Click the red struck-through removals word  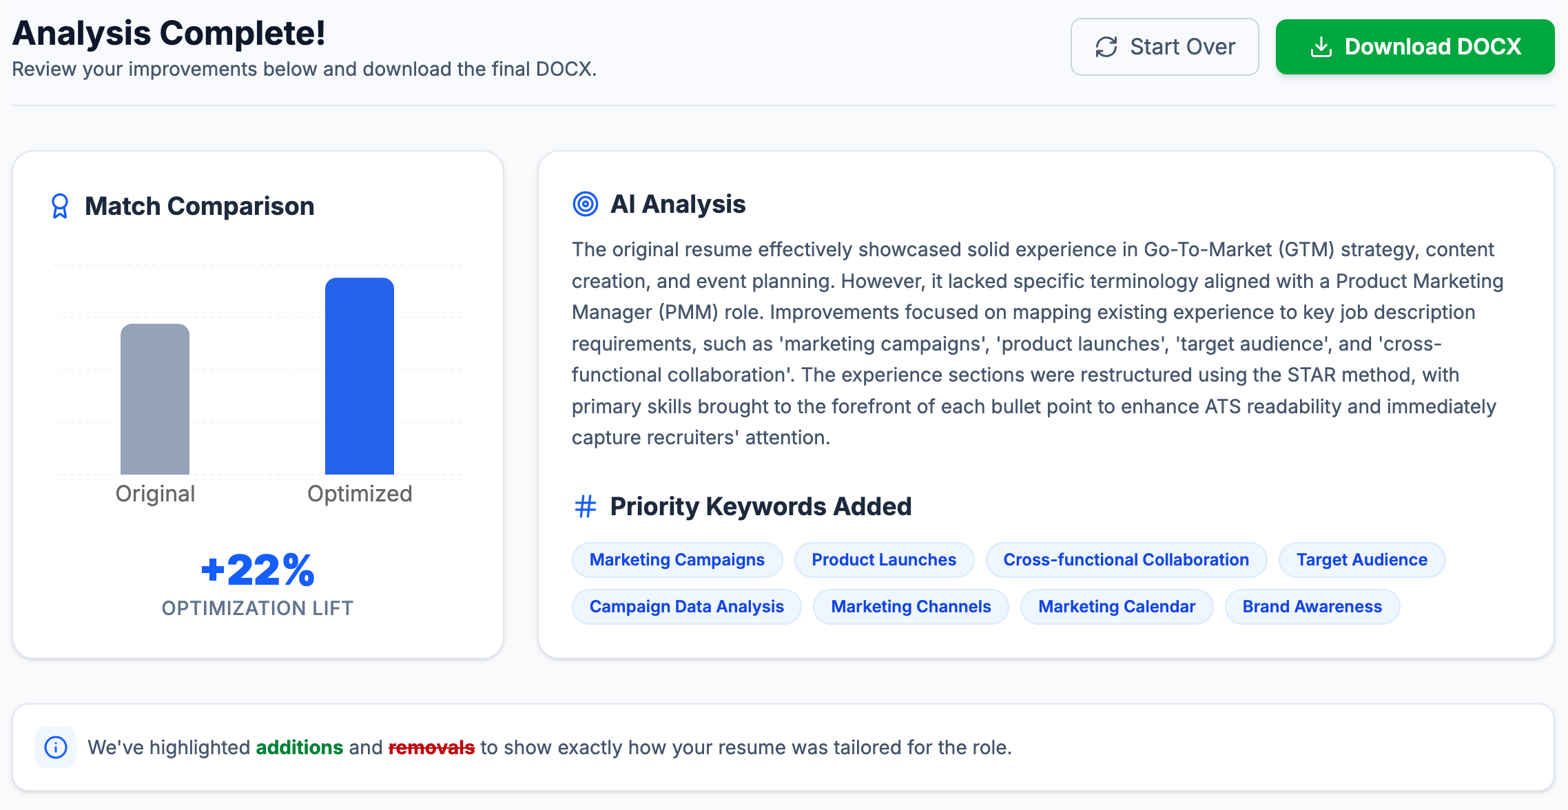coord(431,747)
